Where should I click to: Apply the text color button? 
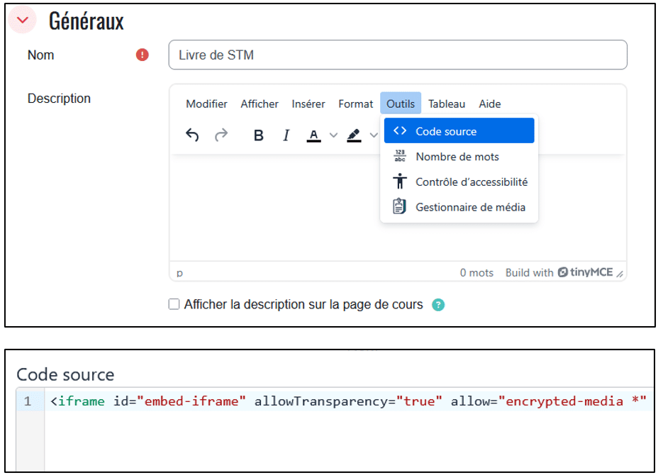pyautogui.click(x=313, y=135)
